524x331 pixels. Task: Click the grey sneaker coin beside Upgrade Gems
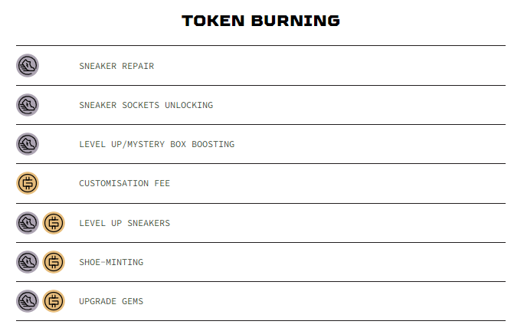pos(28,301)
